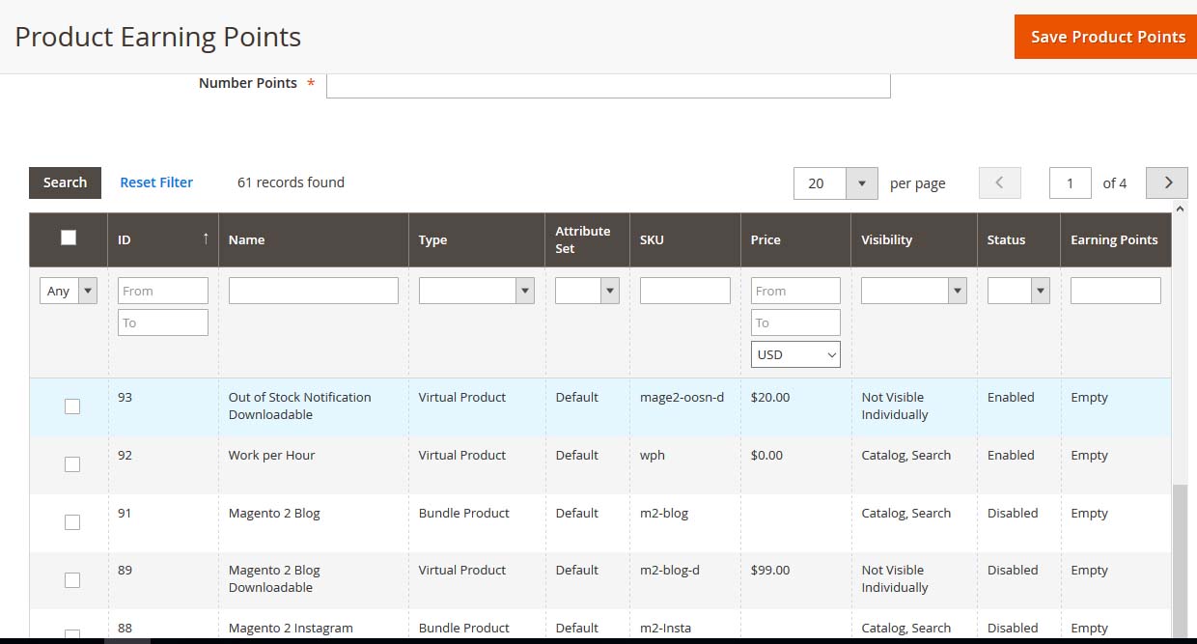The height and width of the screenshot is (644, 1197).
Task: Check the Work per Hour row checkbox
Action: click(72, 464)
